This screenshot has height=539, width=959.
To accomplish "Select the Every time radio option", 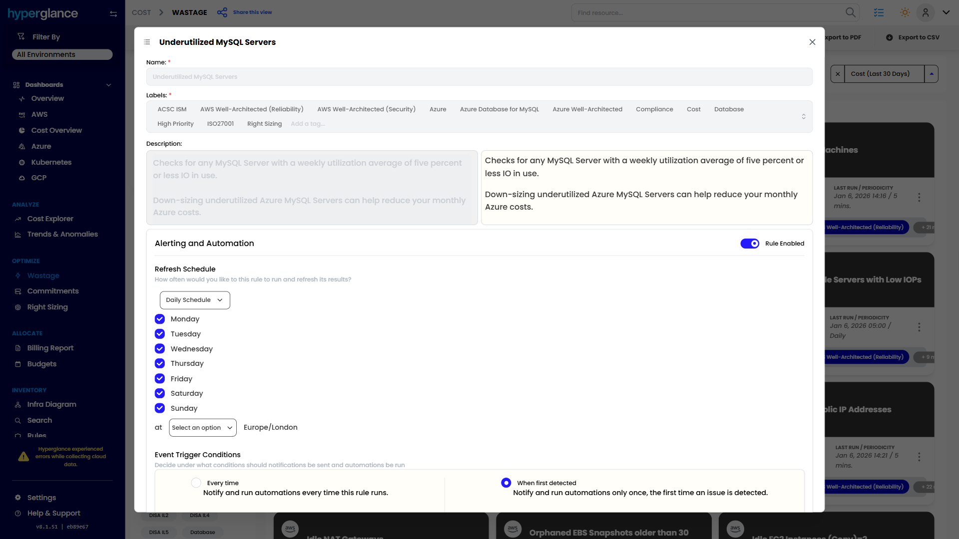I will pos(196,483).
